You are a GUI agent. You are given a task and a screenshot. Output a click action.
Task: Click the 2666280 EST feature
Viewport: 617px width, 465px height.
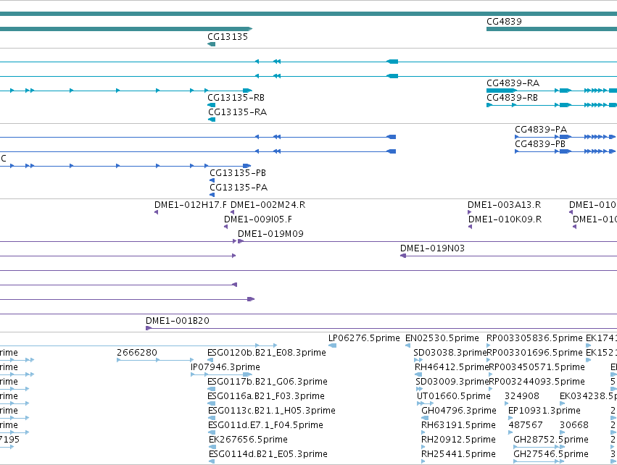tap(155, 360)
